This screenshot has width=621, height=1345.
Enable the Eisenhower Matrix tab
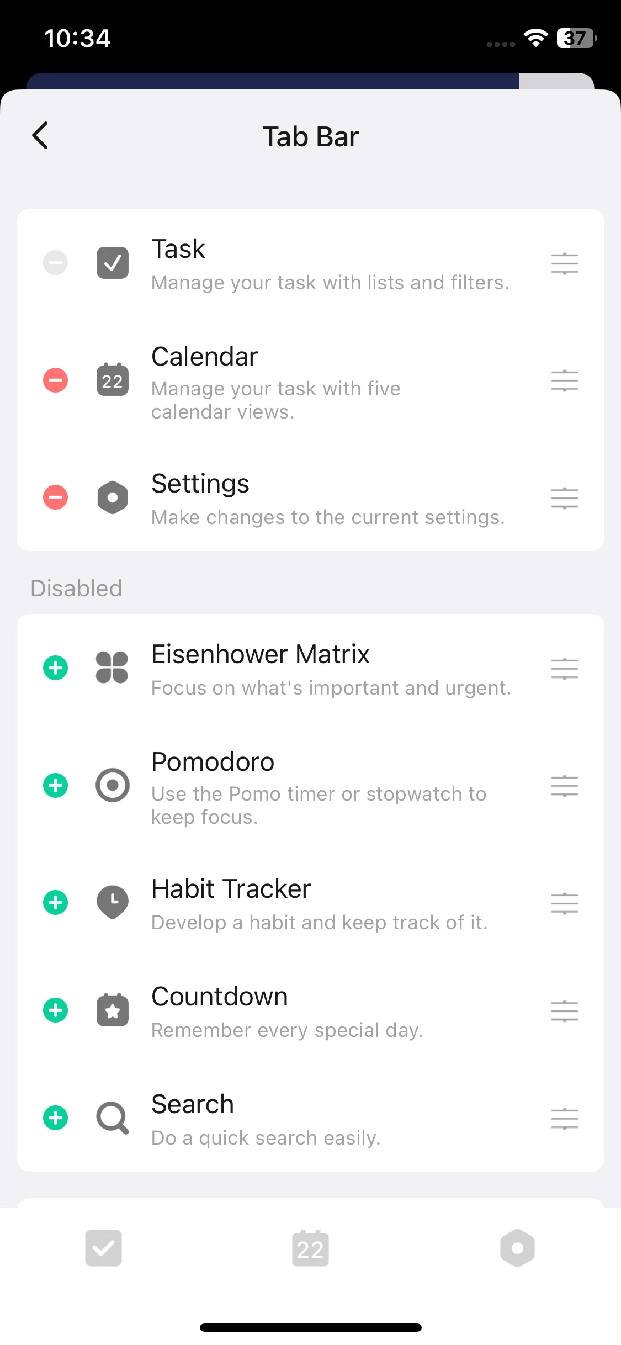[x=56, y=668]
